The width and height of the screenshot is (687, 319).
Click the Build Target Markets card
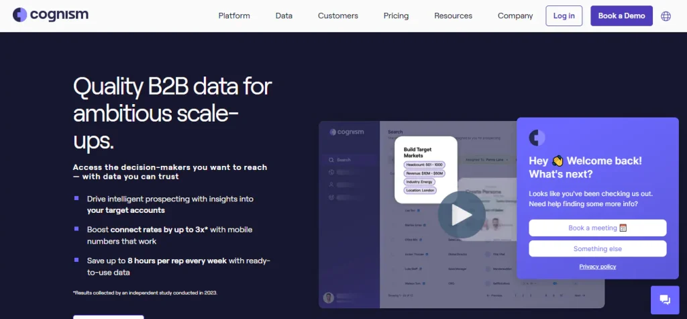pos(425,169)
